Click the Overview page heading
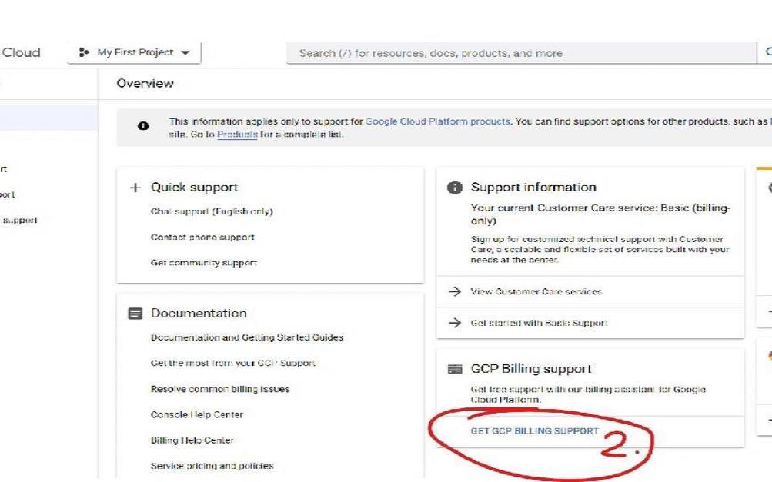 (x=145, y=84)
